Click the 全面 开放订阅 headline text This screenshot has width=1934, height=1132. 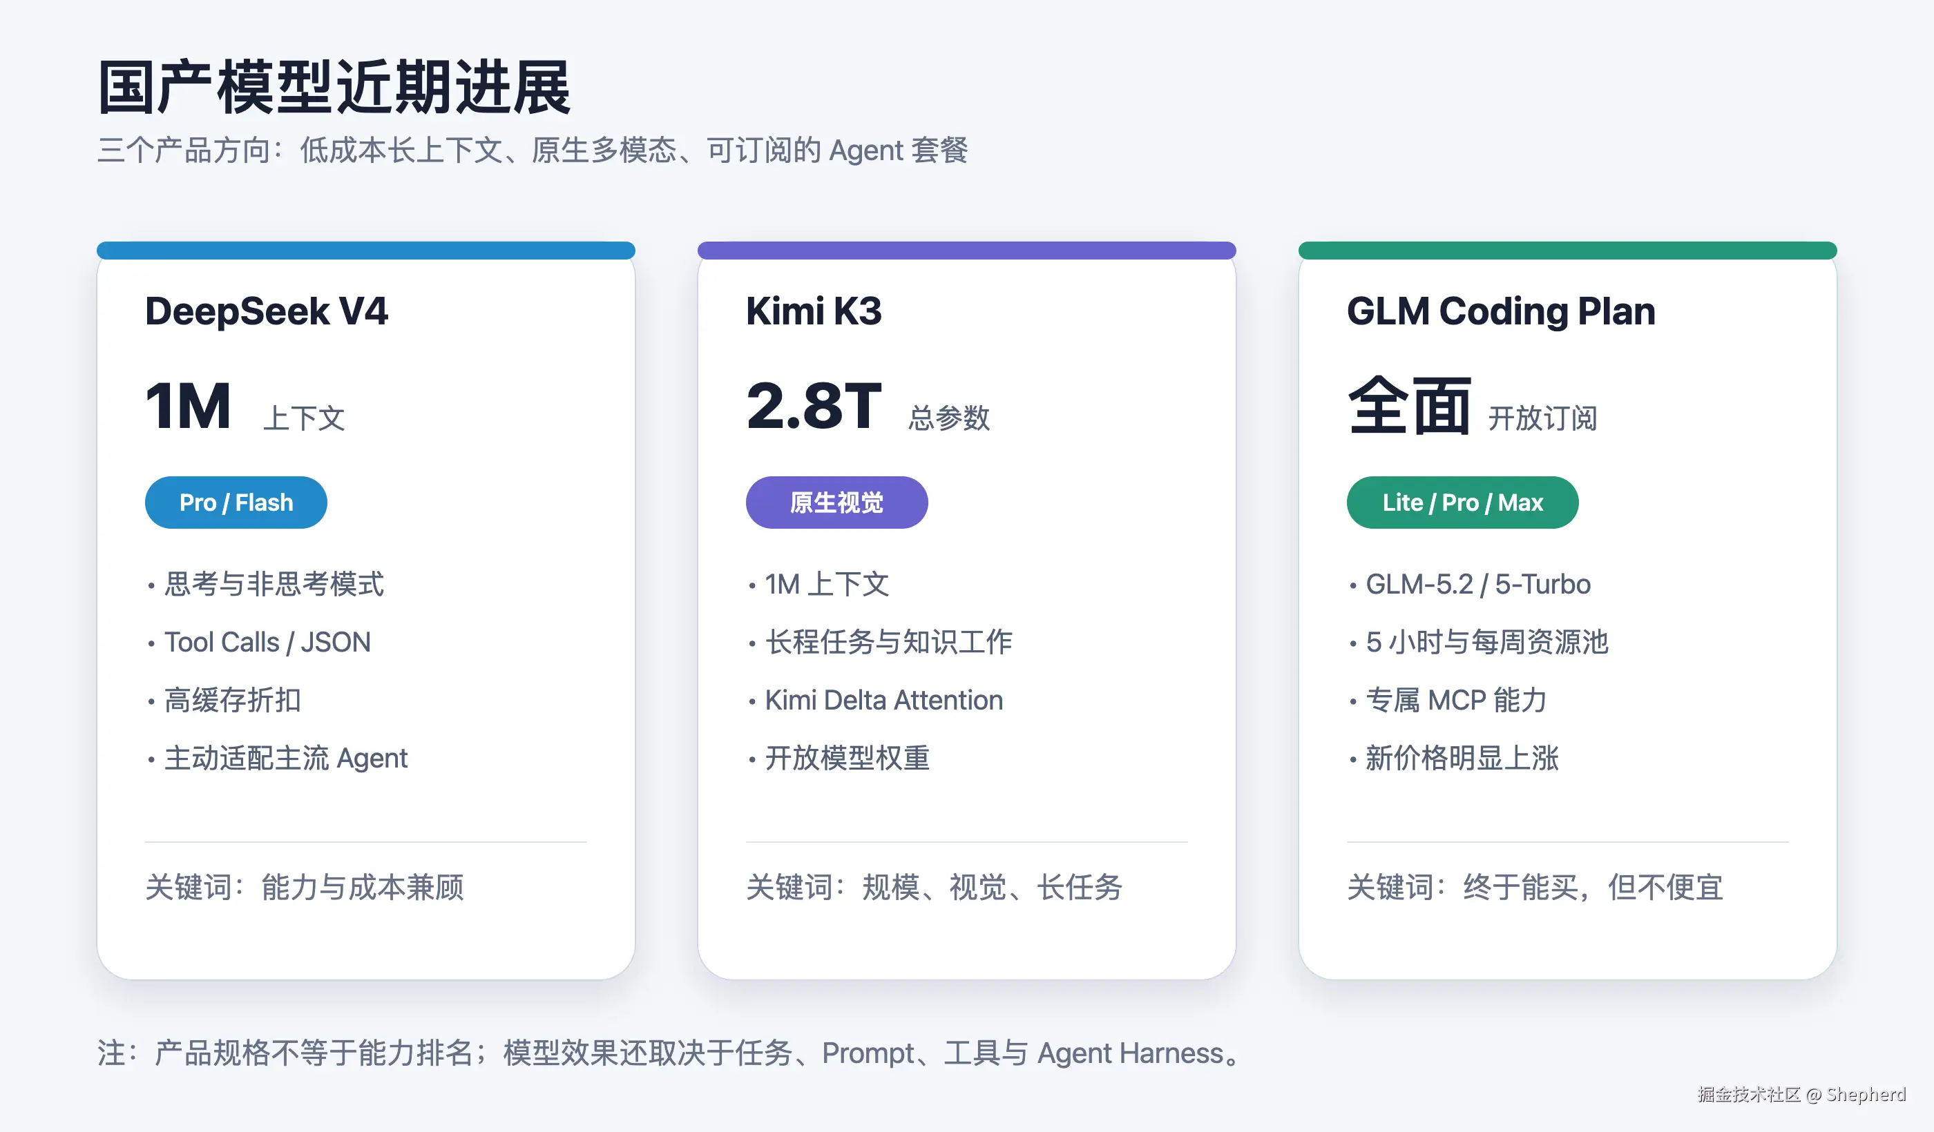tap(1472, 407)
